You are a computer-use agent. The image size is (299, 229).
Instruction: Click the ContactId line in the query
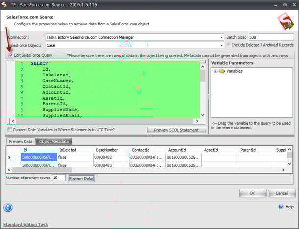point(56,86)
